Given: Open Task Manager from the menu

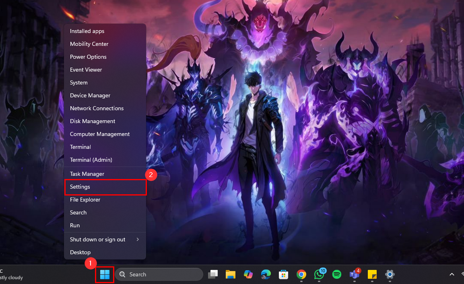Looking at the screenshot, I should [x=87, y=174].
